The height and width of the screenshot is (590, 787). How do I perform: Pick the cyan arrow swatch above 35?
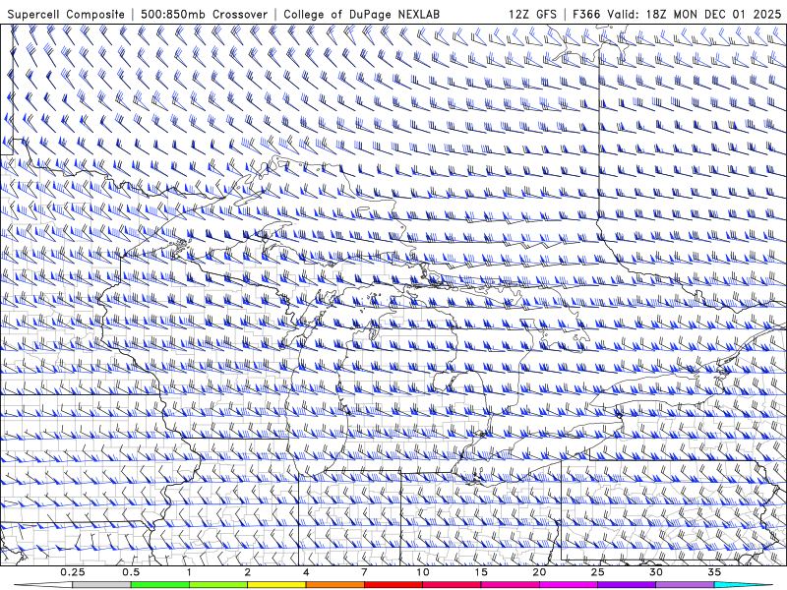point(743,585)
